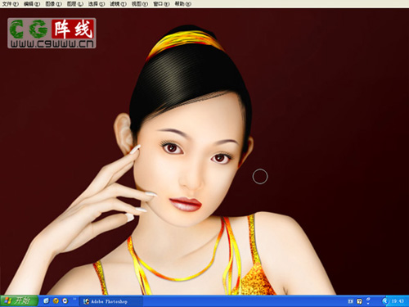Open the 文件(F) File menu
This screenshot has height=307, width=409.
(x=11, y=4)
